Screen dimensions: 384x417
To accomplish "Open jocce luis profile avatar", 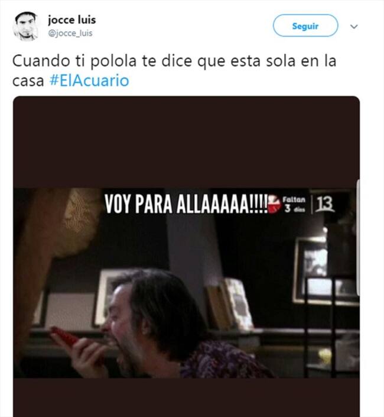I will pos(27,26).
